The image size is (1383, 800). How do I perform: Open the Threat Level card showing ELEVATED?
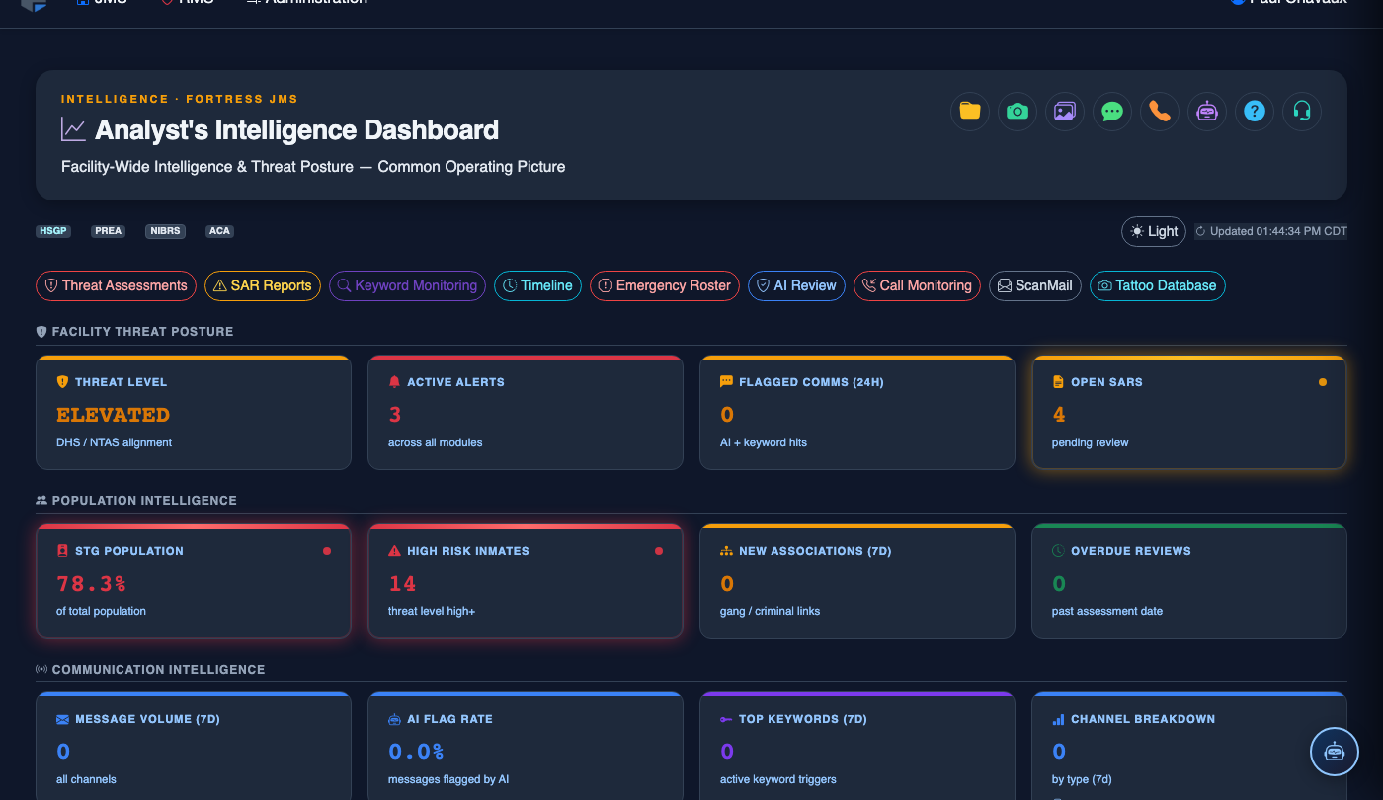point(194,413)
